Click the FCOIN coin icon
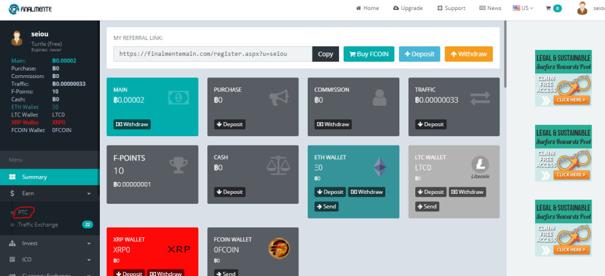The width and height of the screenshot is (605, 276). (279, 248)
